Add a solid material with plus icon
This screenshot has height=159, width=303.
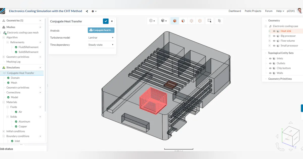pos(40,117)
